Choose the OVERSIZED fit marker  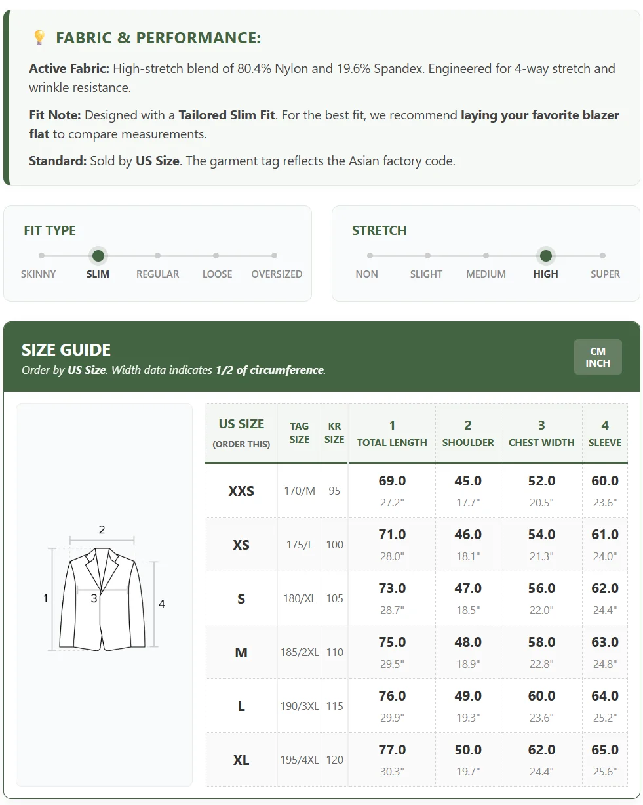(x=274, y=256)
